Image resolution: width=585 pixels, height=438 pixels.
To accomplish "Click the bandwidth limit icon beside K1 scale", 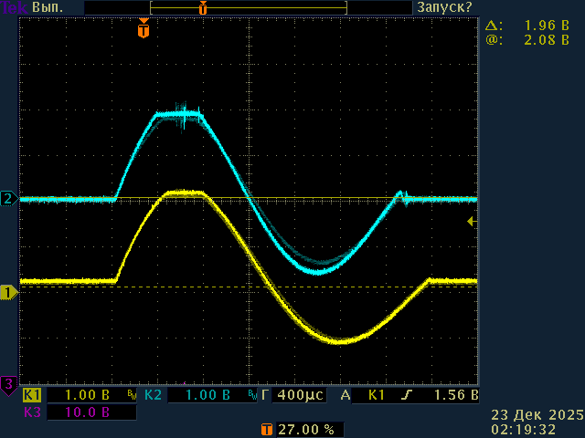I will coord(133,396).
